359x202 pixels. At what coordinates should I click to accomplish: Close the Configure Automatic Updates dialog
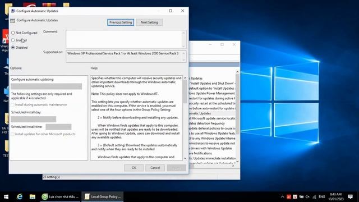pyautogui.click(x=182, y=11)
